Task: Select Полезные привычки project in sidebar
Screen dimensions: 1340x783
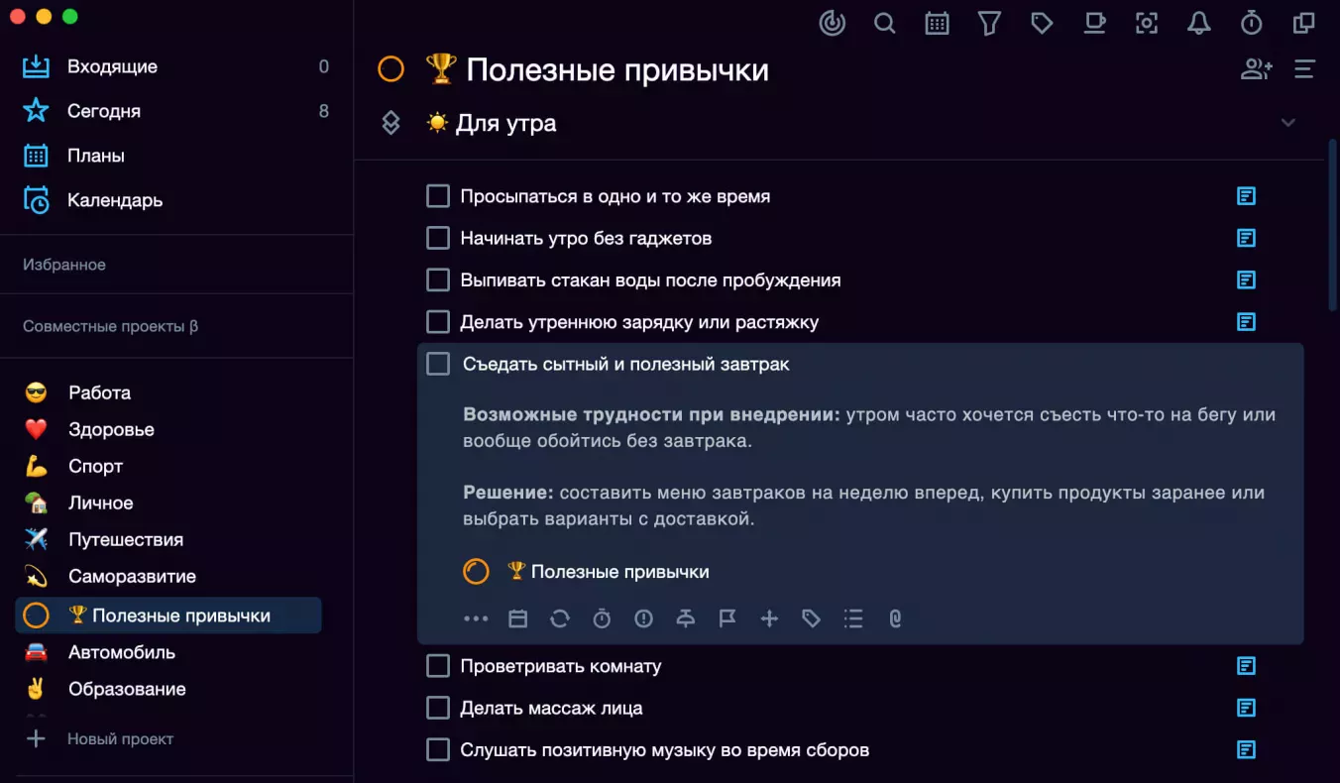Action: point(168,615)
